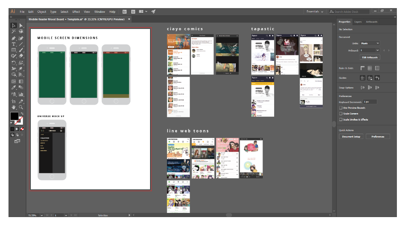This screenshot has height=226, width=405.
Task: Open the Adobe Bridge Br icon
Action: pos(124,11)
